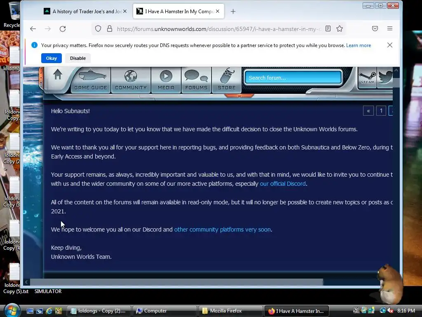The width and height of the screenshot is (422, 317).
Task: Click the page vertical scrollbar up arrow
Action: pyautogui.click(x=396, y=70)
